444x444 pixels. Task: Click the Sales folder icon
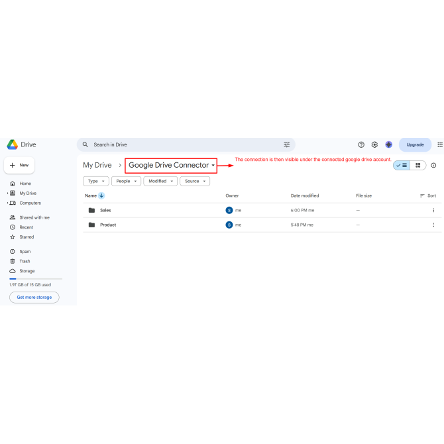91,210
